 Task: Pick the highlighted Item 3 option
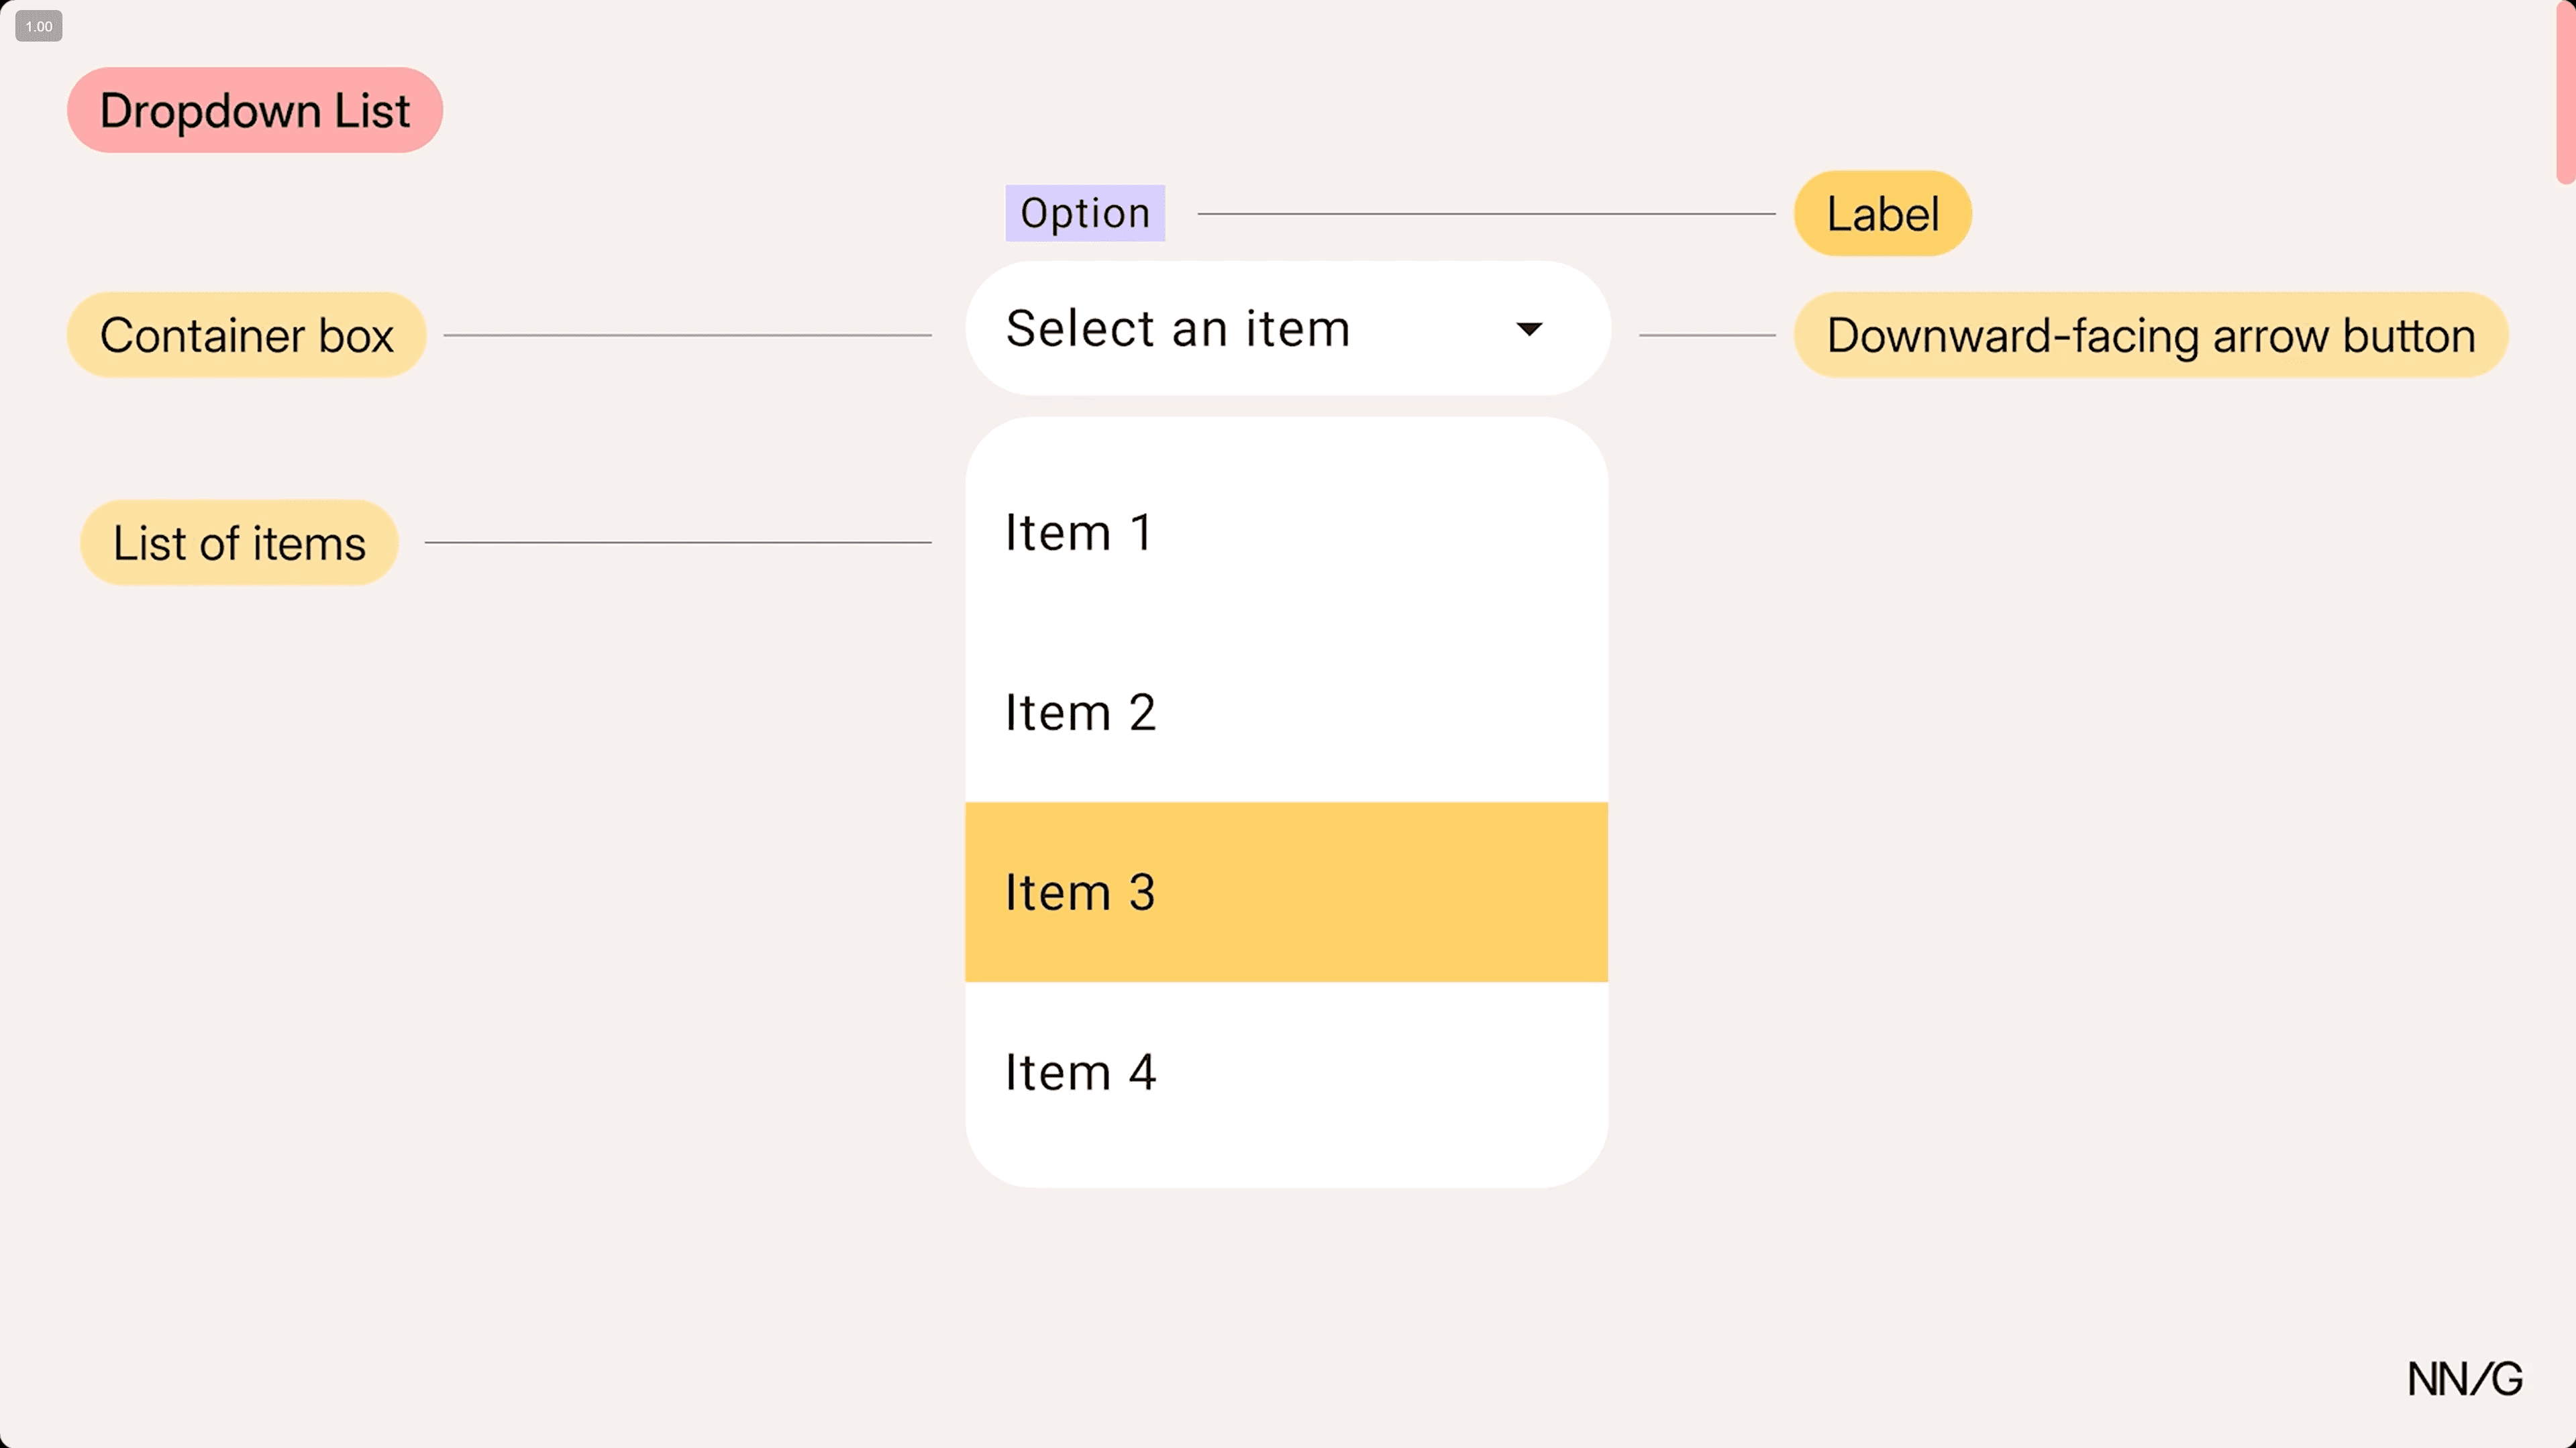click(1286, 893)
